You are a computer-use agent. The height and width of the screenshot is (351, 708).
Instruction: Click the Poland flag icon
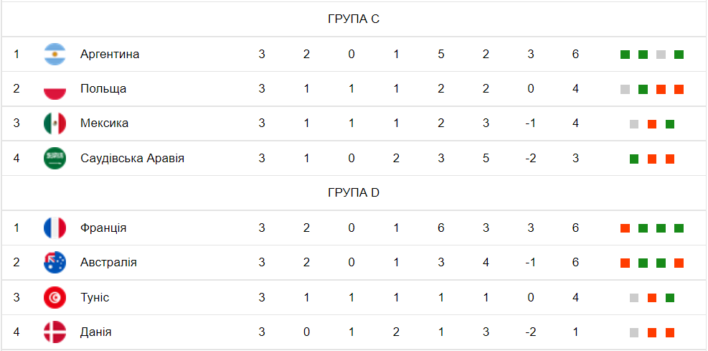55,89
